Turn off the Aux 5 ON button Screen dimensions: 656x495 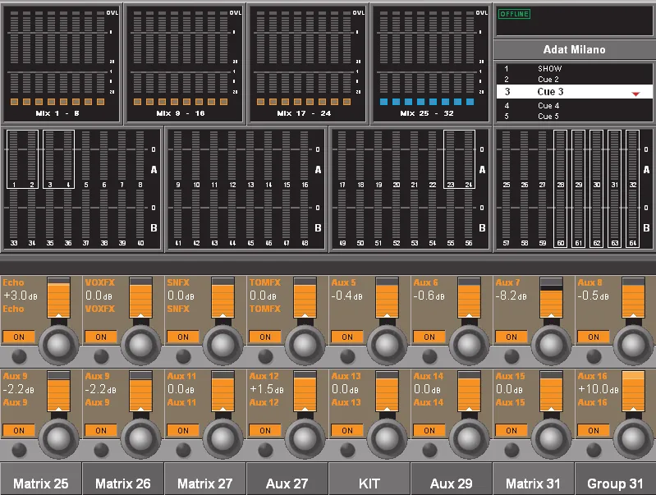click(x=346, y=337)
